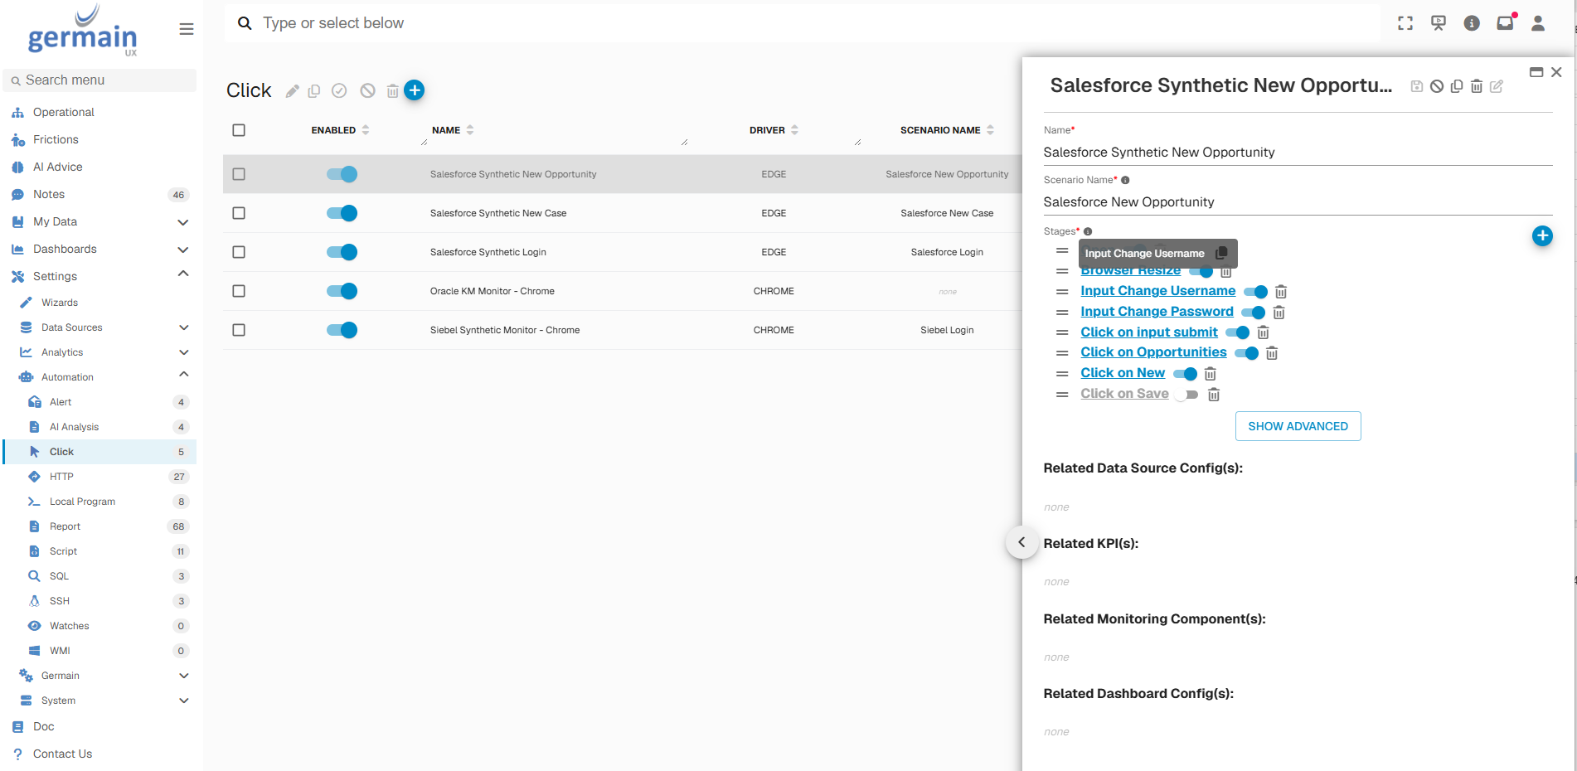Open the Click on Save stage link
1577x771 pixels.
(1124, 394)
